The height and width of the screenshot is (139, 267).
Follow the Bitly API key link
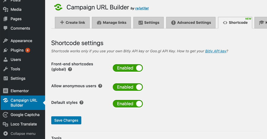click(x=216, y=51)
